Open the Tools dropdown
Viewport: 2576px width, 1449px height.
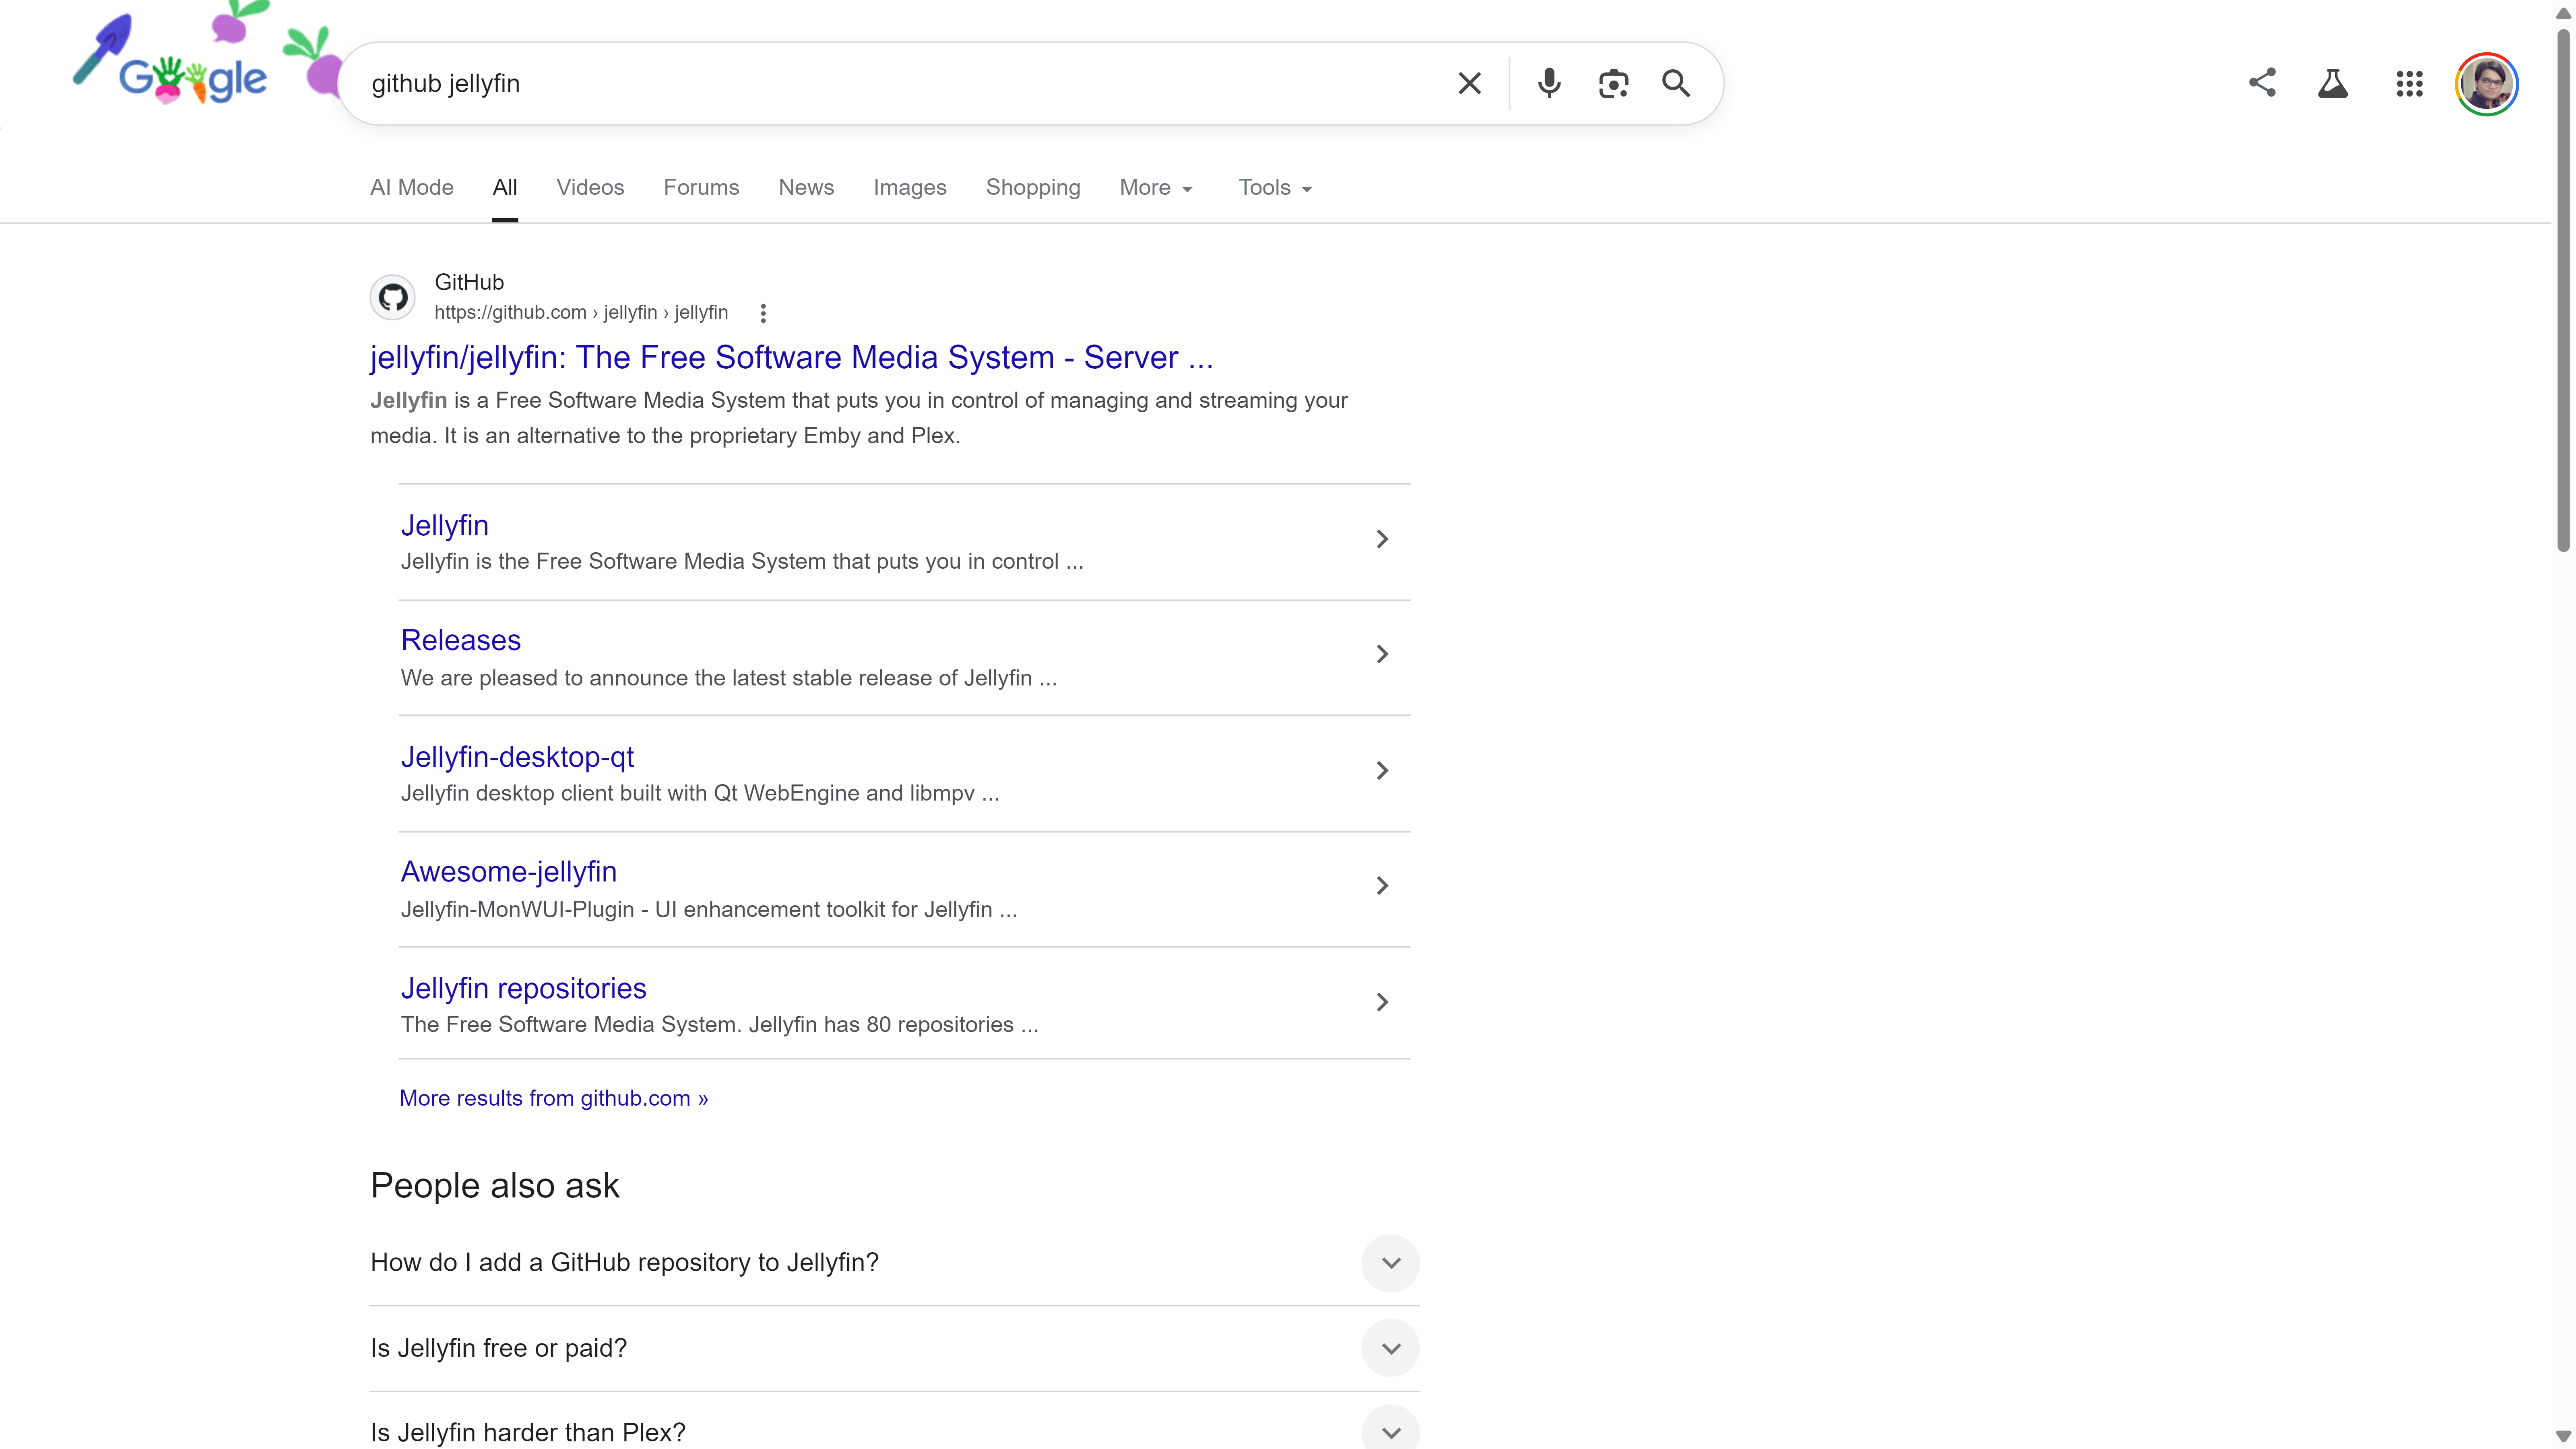1275,187
